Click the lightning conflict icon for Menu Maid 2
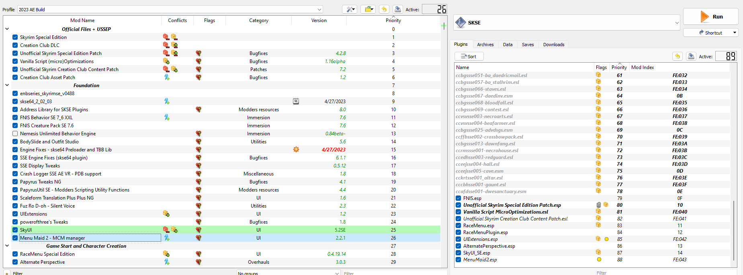 tap(167, 238)
